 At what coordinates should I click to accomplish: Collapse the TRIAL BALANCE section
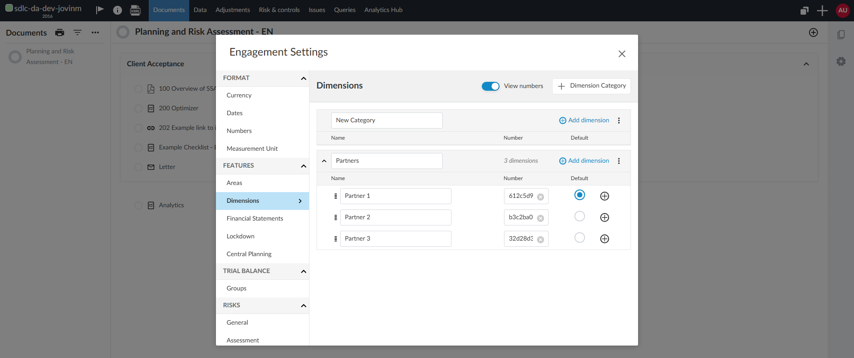[x=304, y=271]
